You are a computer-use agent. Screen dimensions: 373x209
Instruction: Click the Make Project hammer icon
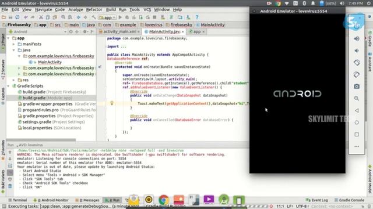click(94, 17)
